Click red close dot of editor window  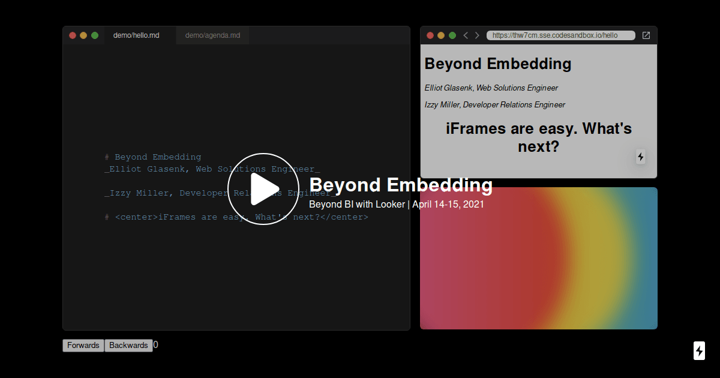point(73,35)
